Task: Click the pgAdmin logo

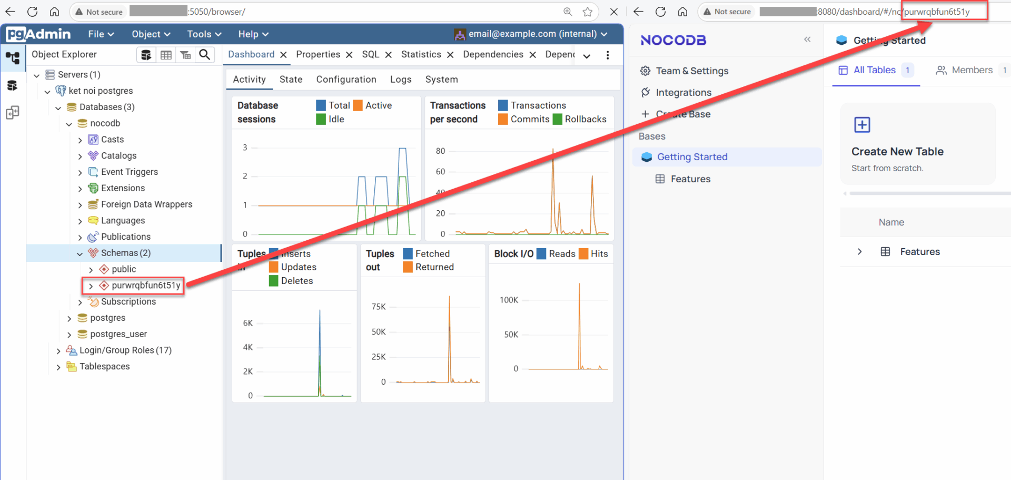Action: pos(38,34)
